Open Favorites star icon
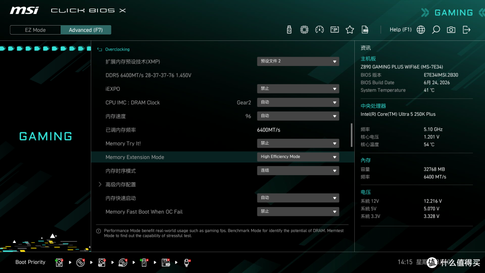The height and width of the screenshot is (273, 485). coord(350,30)
